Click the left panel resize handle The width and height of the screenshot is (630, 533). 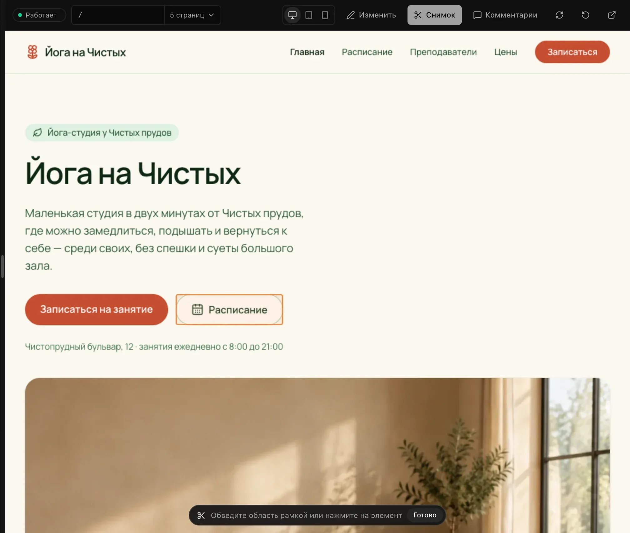[2, 266]
